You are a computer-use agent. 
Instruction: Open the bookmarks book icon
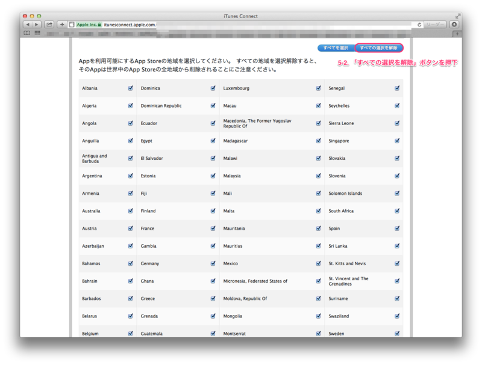tap(27, 33)
